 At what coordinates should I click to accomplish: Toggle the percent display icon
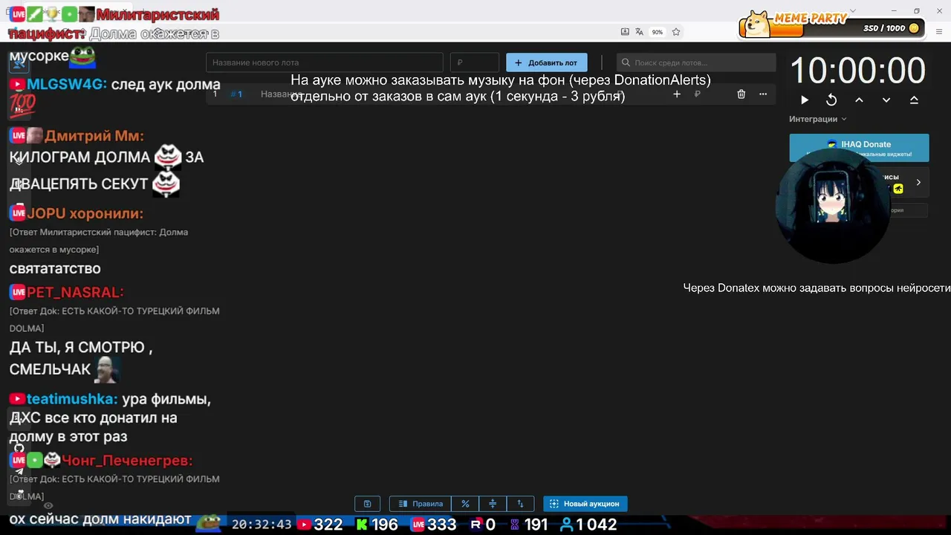[465, 504]
